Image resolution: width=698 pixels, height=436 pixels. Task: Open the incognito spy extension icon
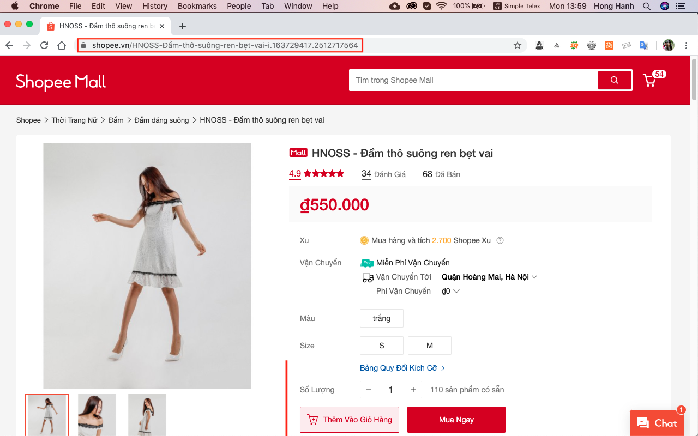point(539,45)
